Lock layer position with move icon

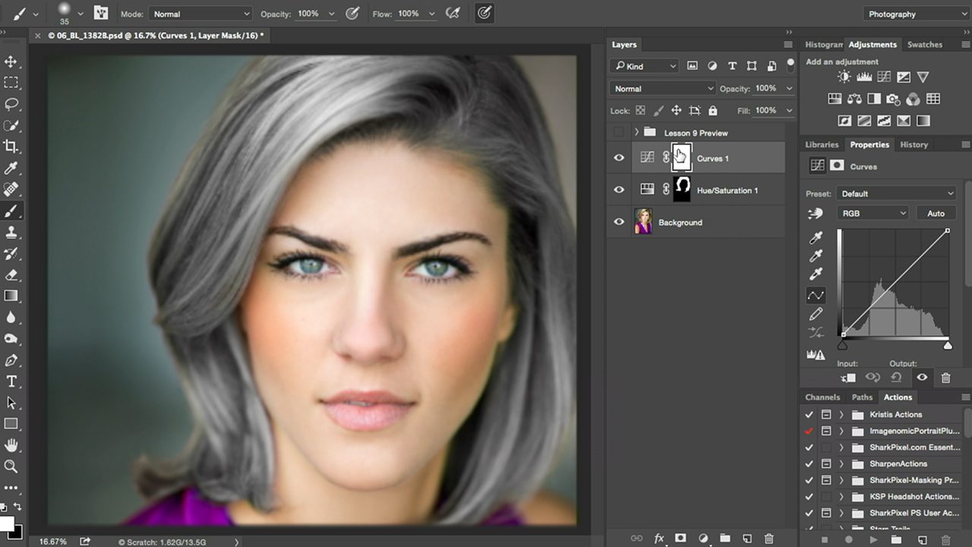pos(676,111)
